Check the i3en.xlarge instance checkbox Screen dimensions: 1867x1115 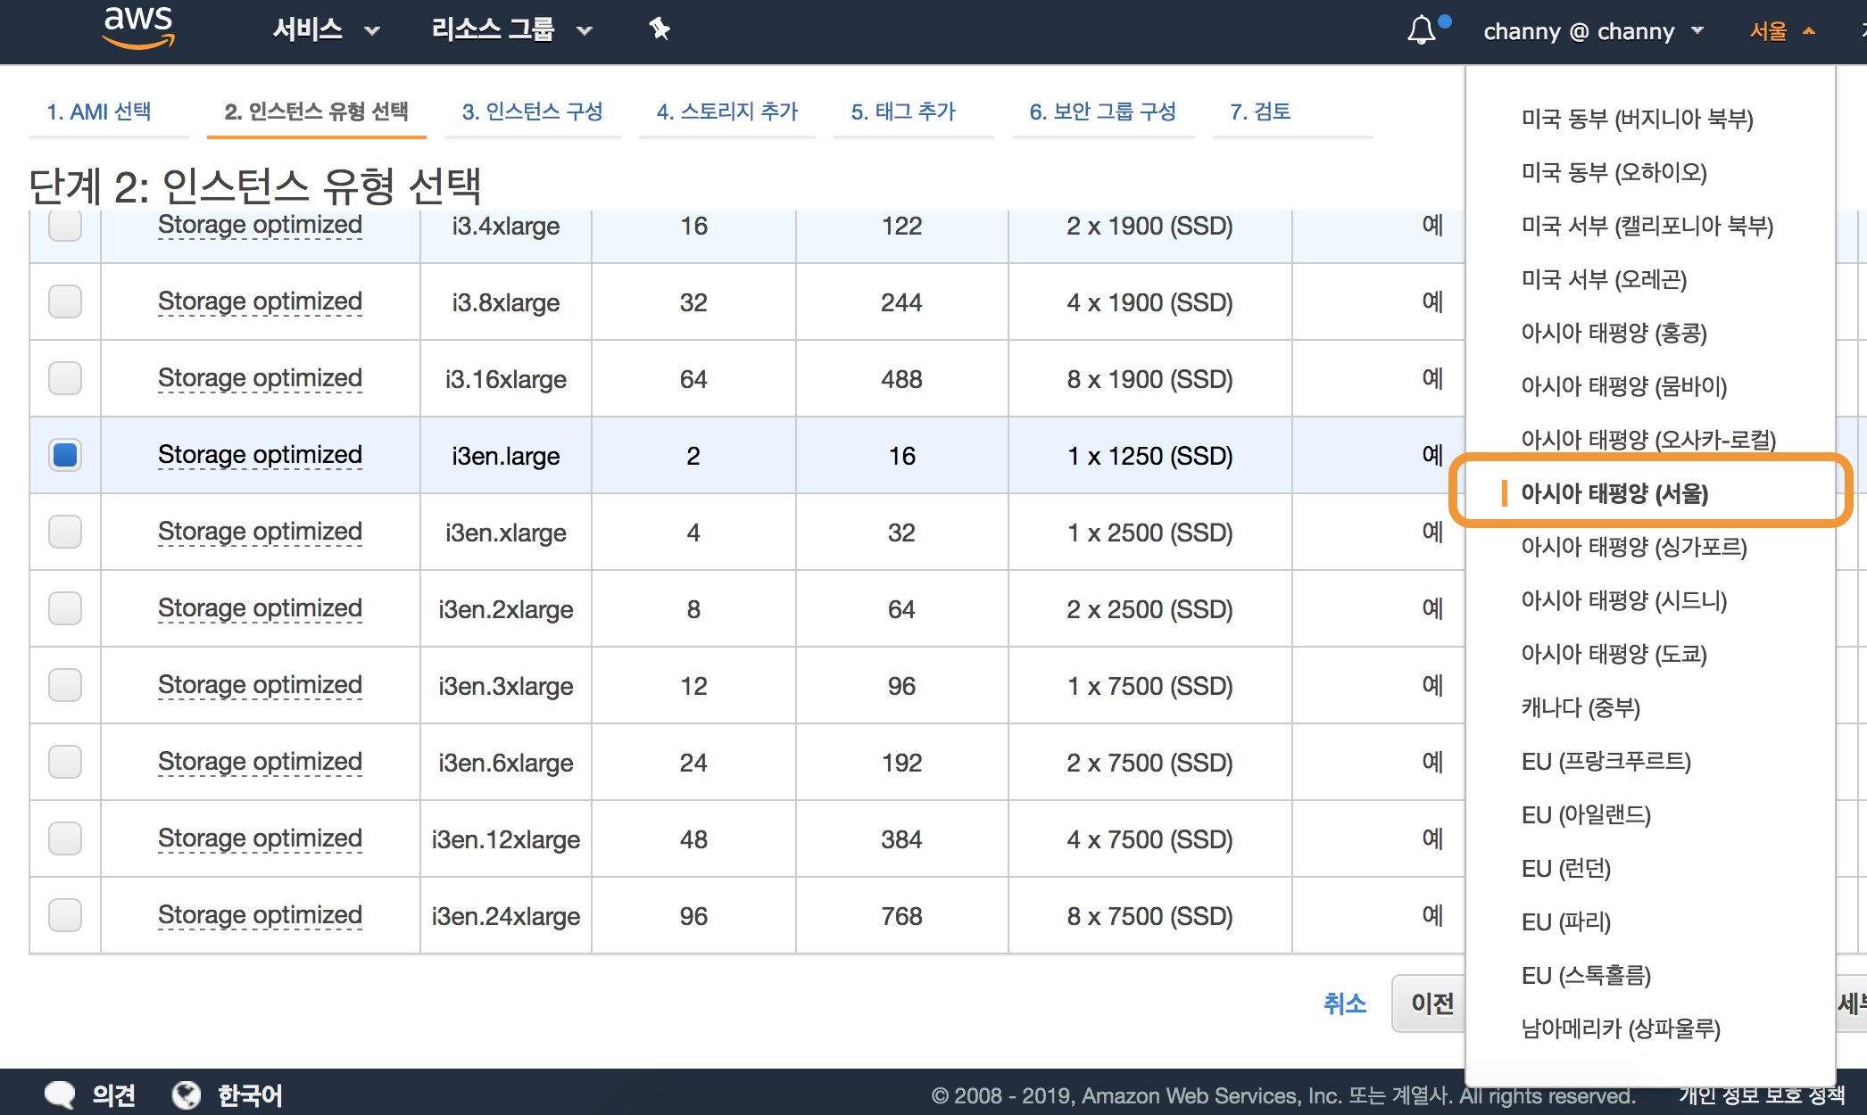(65, 532)
